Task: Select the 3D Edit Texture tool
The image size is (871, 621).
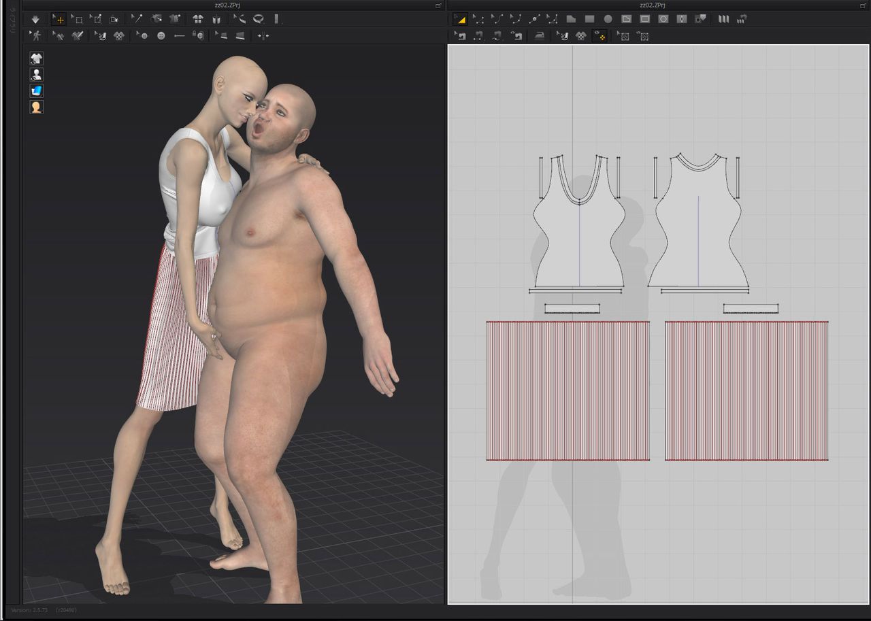Action: [100, 35]
